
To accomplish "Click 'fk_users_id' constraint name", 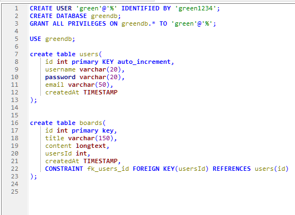I will [x=108, y=169].
